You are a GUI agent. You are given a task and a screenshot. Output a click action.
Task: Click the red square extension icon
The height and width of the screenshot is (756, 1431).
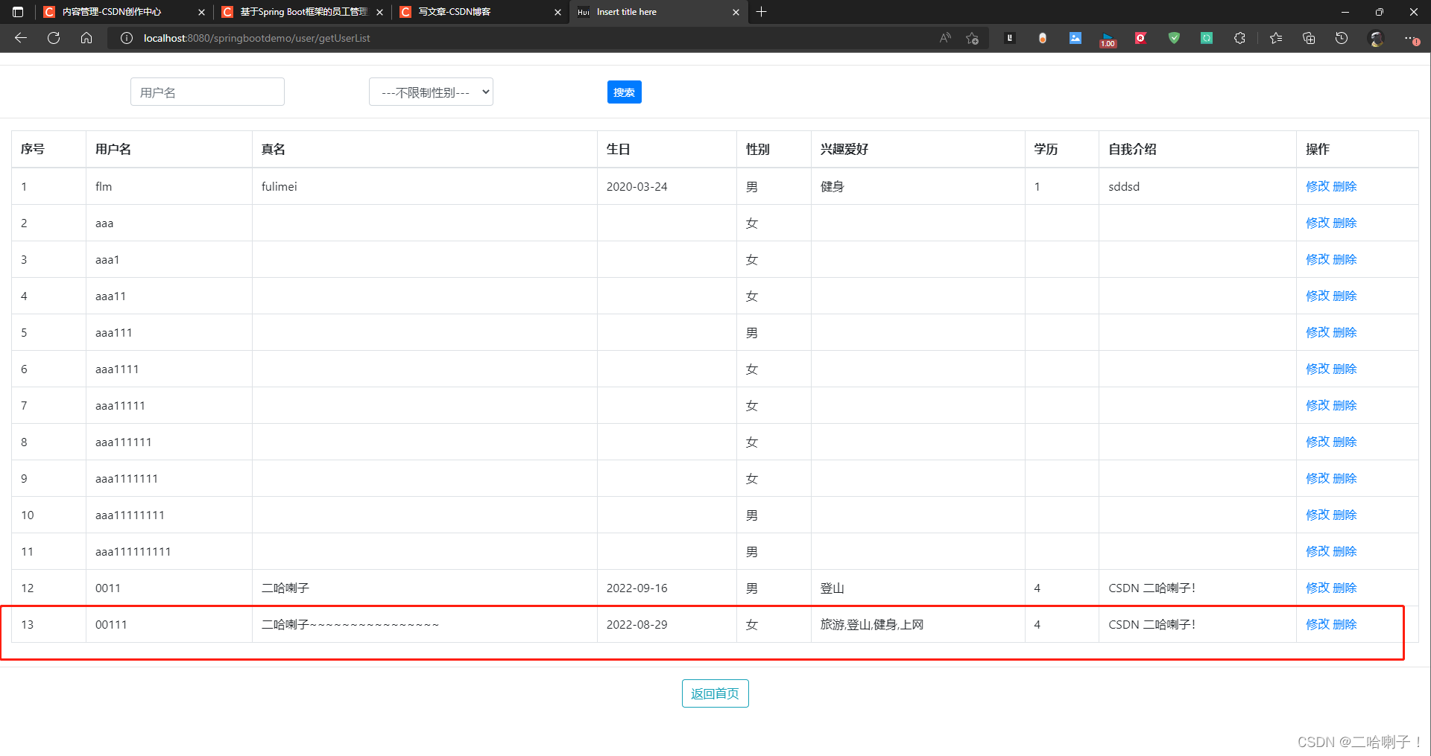[1141, 38]
